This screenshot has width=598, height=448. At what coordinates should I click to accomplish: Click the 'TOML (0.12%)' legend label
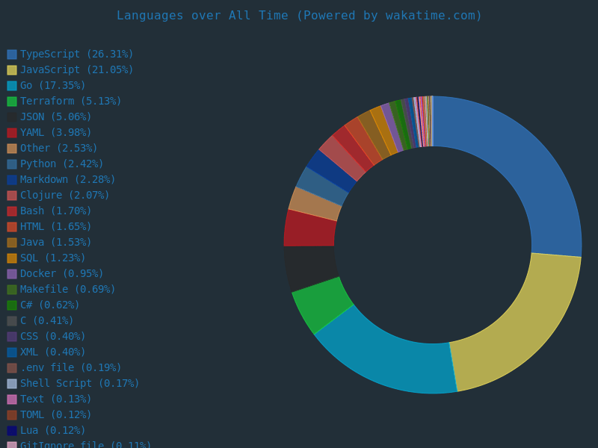[55, 414]
